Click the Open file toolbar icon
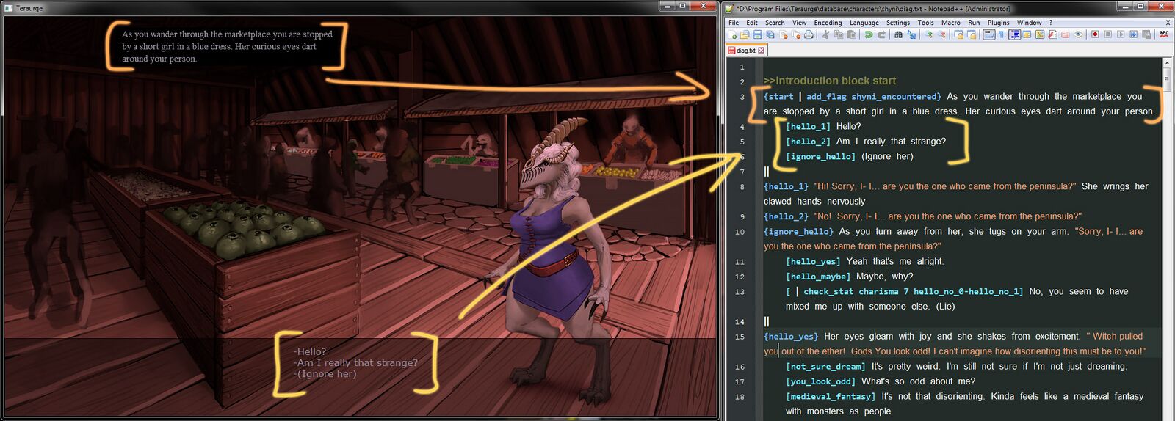 coord(745,34)
